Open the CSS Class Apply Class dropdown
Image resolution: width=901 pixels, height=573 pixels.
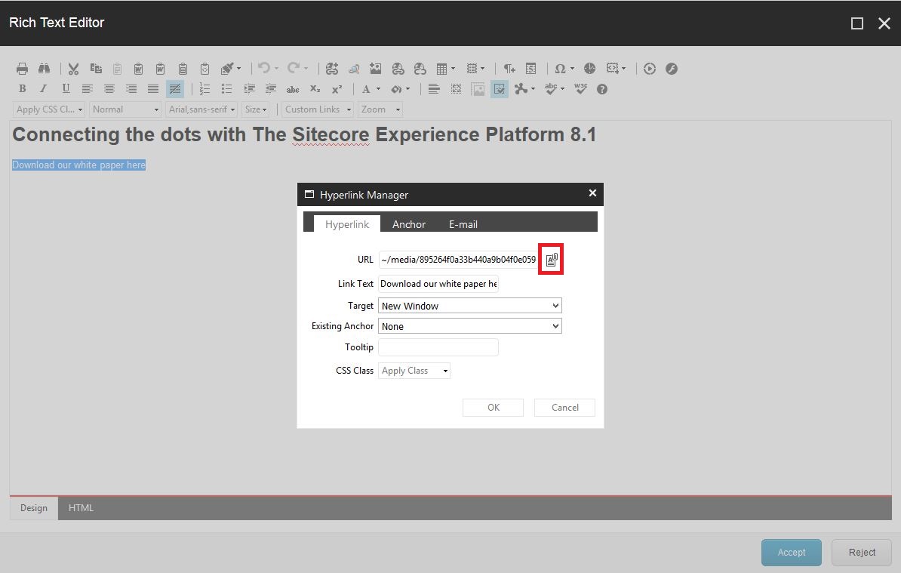414,371
